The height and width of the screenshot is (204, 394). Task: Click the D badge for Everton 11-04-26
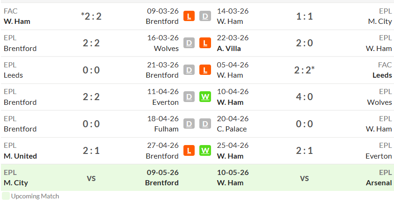pos(189,97)
